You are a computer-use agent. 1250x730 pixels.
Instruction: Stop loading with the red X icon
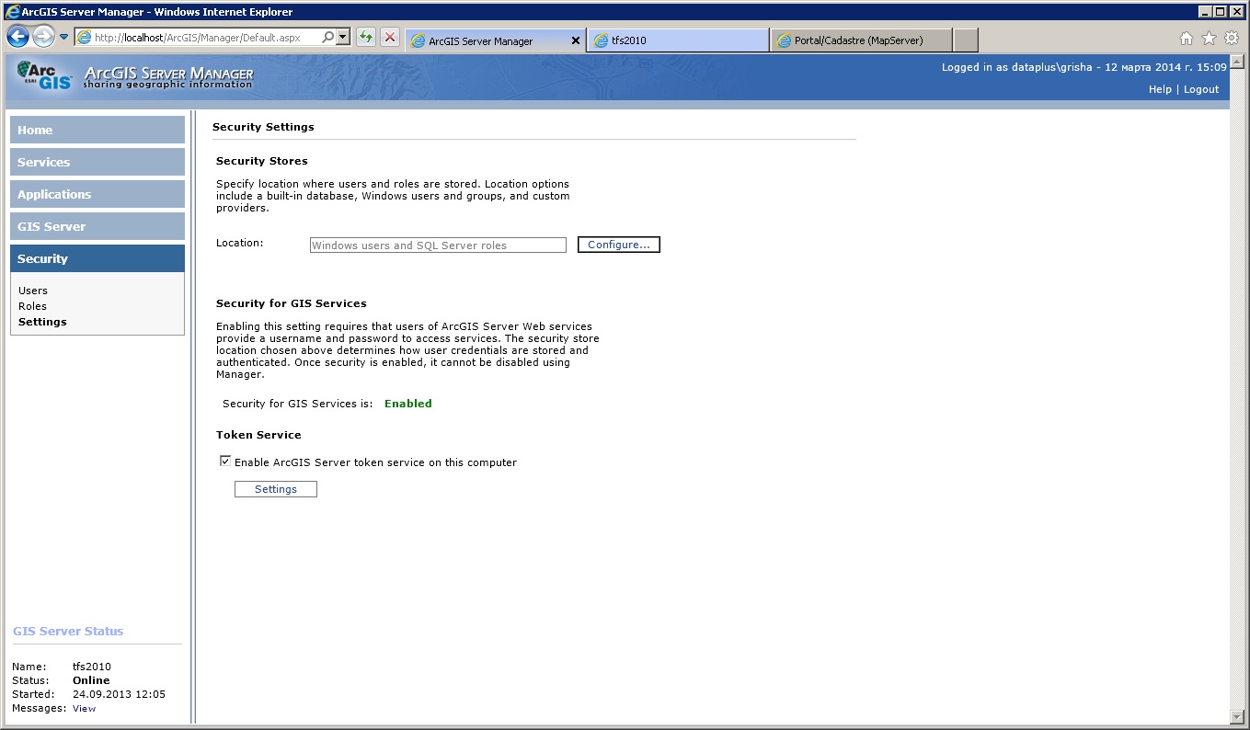390,38
